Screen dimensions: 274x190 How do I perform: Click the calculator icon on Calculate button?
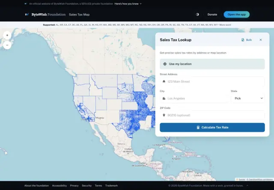198,127
